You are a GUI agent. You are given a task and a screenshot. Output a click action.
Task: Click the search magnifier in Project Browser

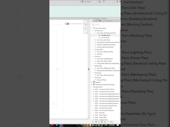93,25
